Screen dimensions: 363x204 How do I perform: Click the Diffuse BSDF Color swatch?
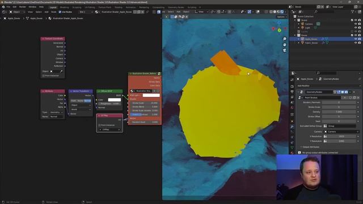pos(115,100)
